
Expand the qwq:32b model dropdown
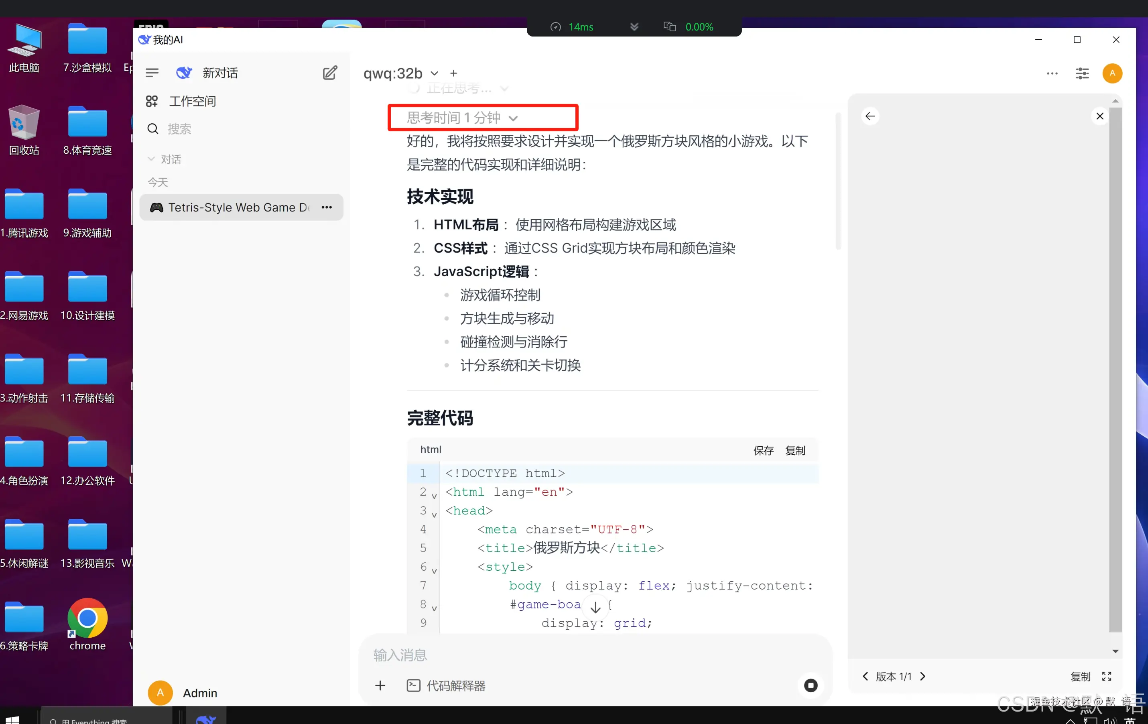434,73
